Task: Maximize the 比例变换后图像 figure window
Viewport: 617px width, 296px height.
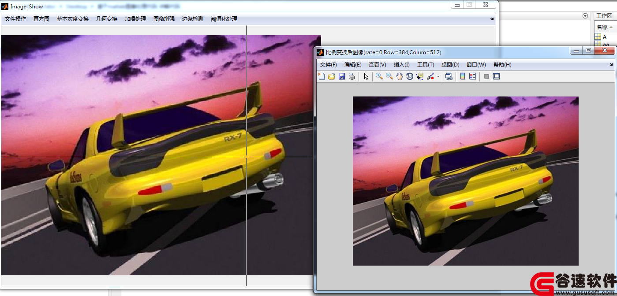Action: [x=588, y=51]
